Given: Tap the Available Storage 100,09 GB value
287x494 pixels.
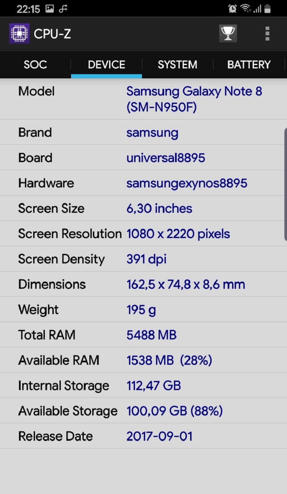Looking at the screenshot, I should coord(174,411).
